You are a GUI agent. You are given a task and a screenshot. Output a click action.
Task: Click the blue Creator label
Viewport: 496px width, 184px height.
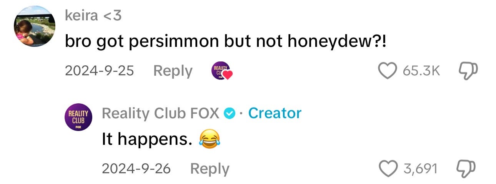point(275,113)
